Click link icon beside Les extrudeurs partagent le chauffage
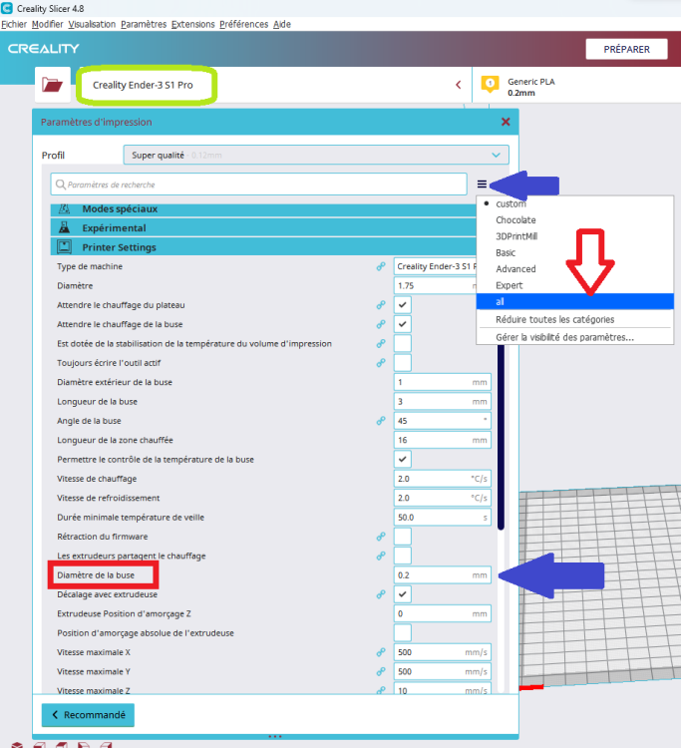Screen dimensions: 681x748 [381, 556]
